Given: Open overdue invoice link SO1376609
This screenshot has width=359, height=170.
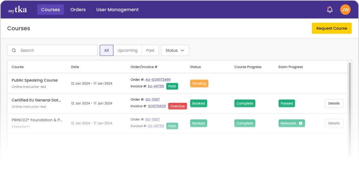Looking at the screenshot, I should (157, 106).
